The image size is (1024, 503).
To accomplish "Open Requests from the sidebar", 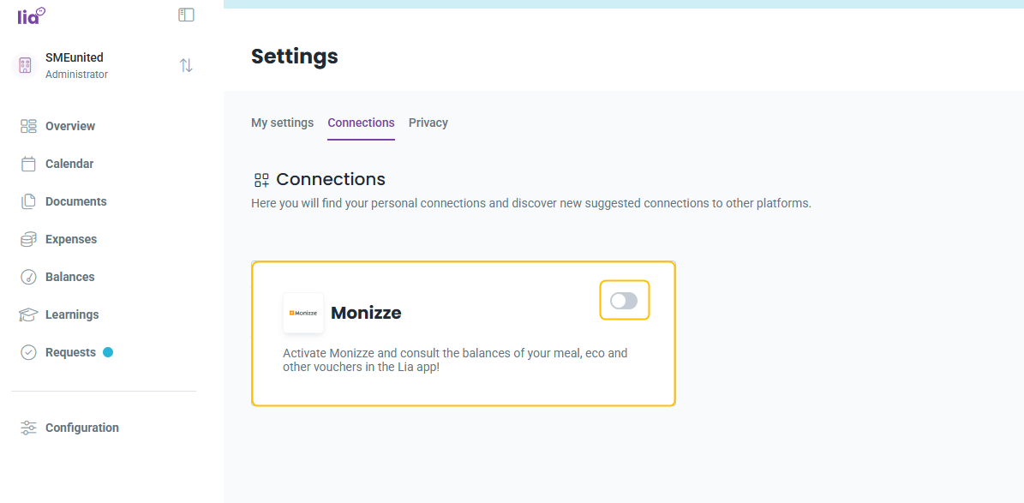I will click(x=70, y=353).
